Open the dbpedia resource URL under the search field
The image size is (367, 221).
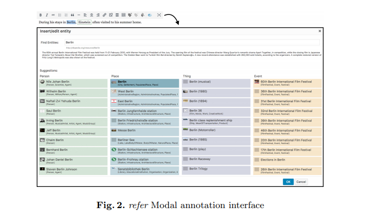pos(83,48)
